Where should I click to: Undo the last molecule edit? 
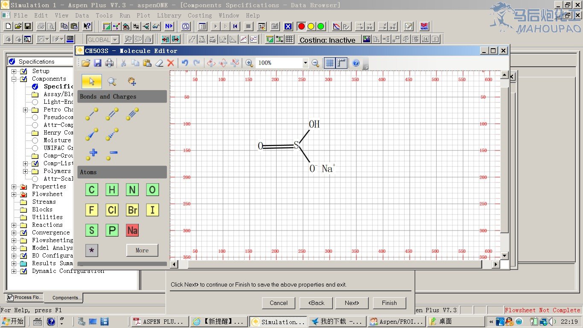tap(185, 63)
